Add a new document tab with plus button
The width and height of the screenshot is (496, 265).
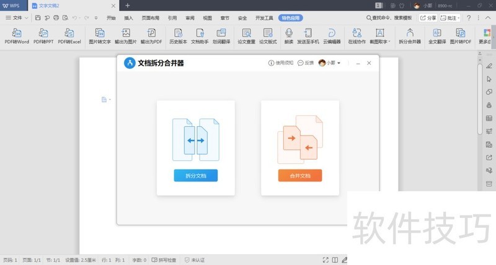[128, 6]
